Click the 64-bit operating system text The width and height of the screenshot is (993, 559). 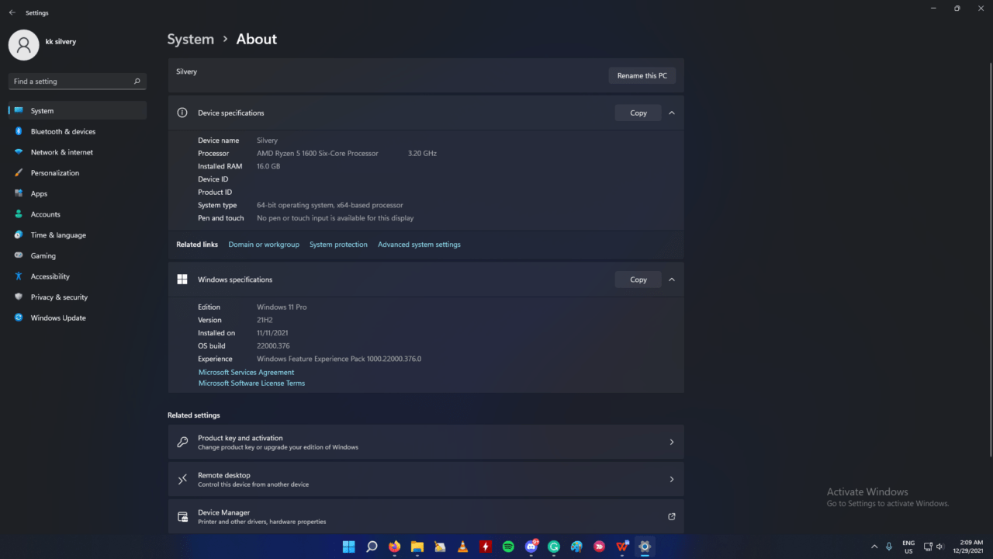click(330, 205)
